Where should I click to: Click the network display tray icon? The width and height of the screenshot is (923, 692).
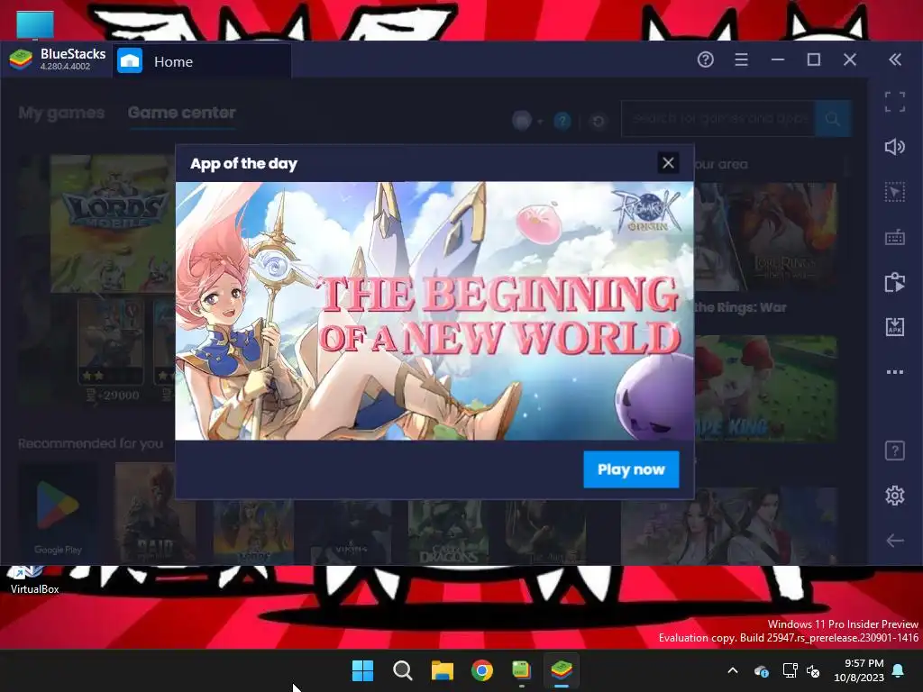[x=790, y=670]
